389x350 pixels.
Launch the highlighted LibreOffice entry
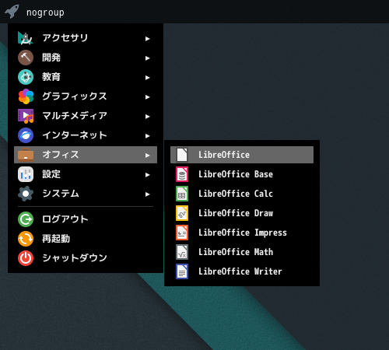click(x=242, y=155)
